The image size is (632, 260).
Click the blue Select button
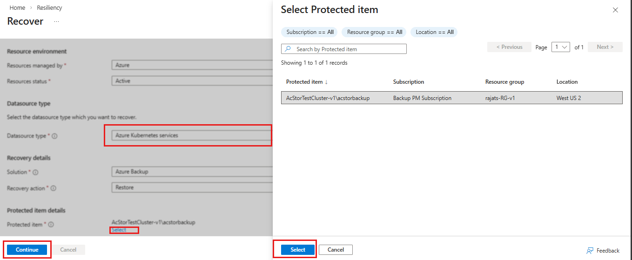[298, 250]
